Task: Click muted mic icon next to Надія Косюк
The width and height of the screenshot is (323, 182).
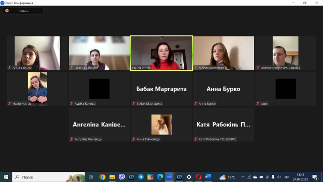Action: tap(10, 103)
